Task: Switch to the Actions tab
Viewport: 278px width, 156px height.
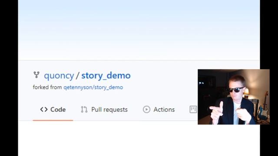Action: coord(159,110)
